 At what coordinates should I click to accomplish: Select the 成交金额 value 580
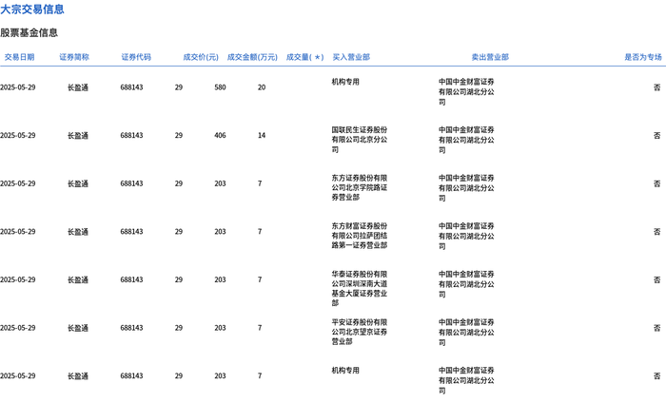pos(220,87)
